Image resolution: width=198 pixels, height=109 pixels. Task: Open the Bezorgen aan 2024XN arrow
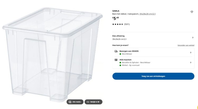click(x=191, y=52)
